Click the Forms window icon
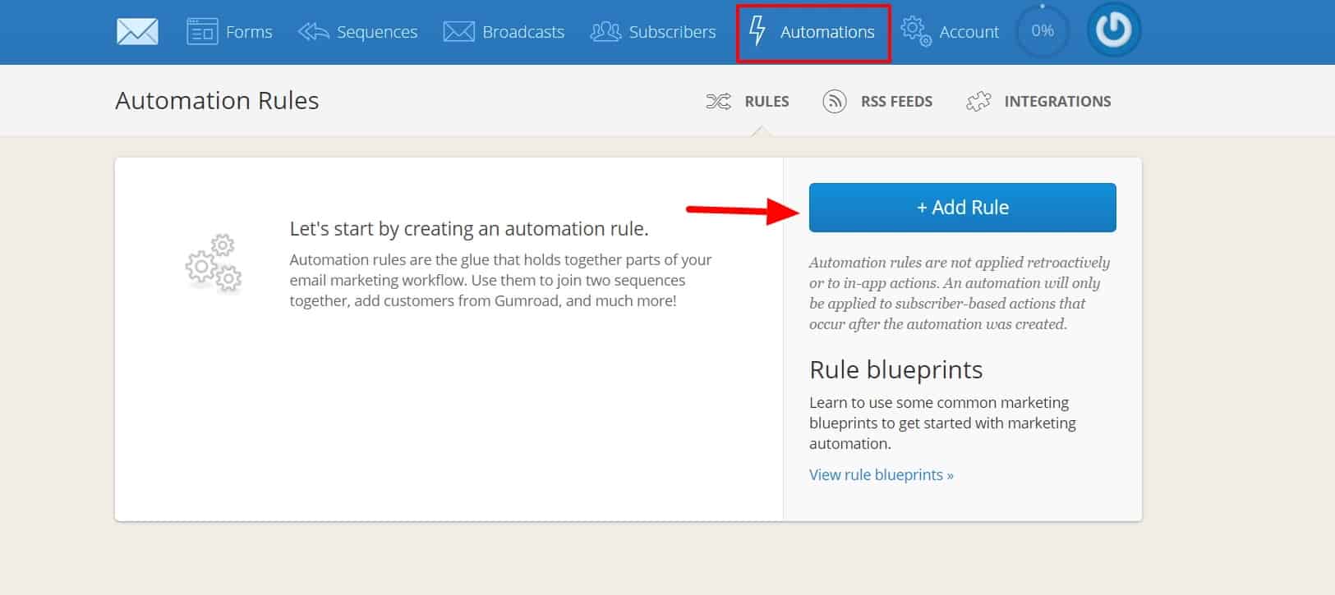 point(202,32)
